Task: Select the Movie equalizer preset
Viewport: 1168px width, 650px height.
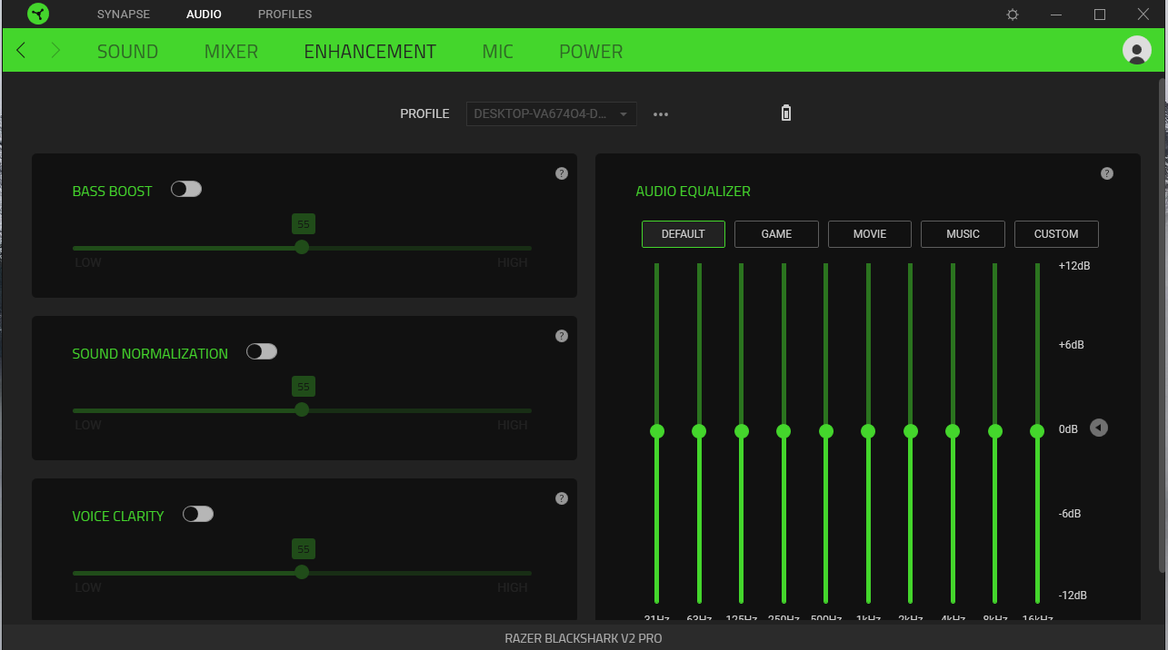Action: coord(870,234)
